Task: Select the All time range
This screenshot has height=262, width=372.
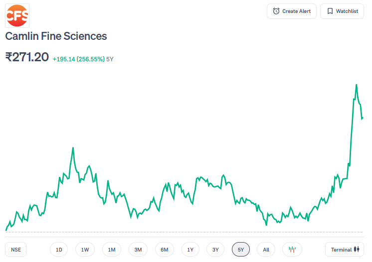Action: coord(266,250)
